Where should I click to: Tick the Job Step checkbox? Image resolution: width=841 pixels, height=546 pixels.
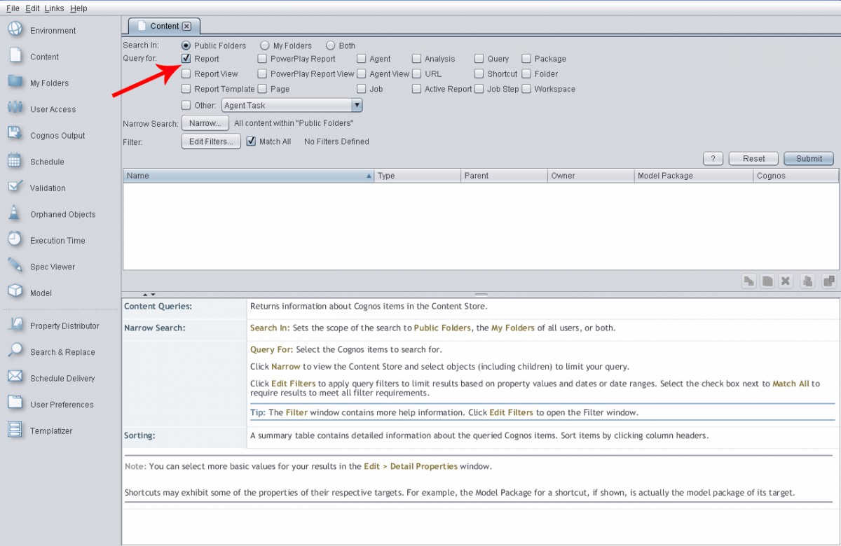(479, 89)
